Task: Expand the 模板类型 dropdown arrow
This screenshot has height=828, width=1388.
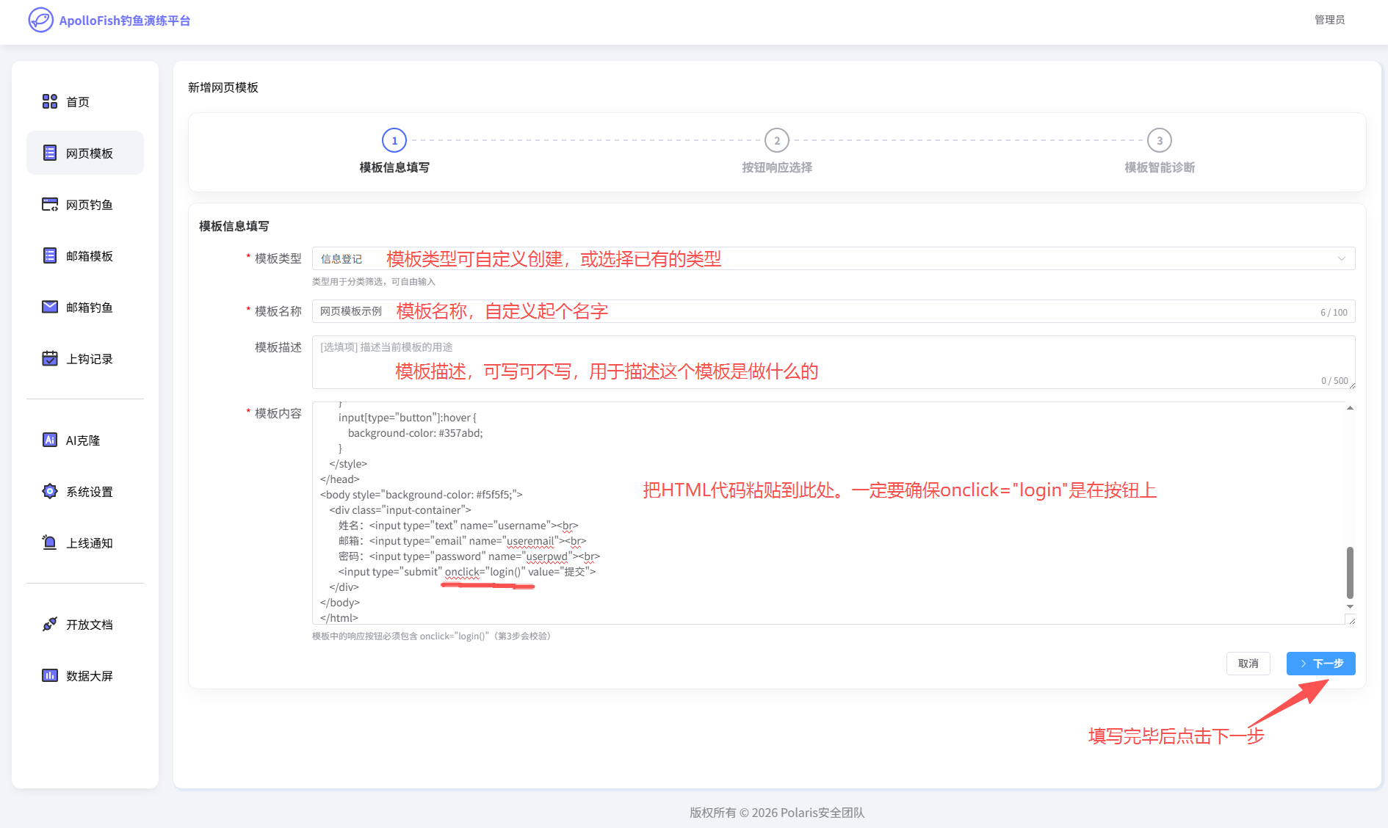Action: click(x=1341, y=258)
